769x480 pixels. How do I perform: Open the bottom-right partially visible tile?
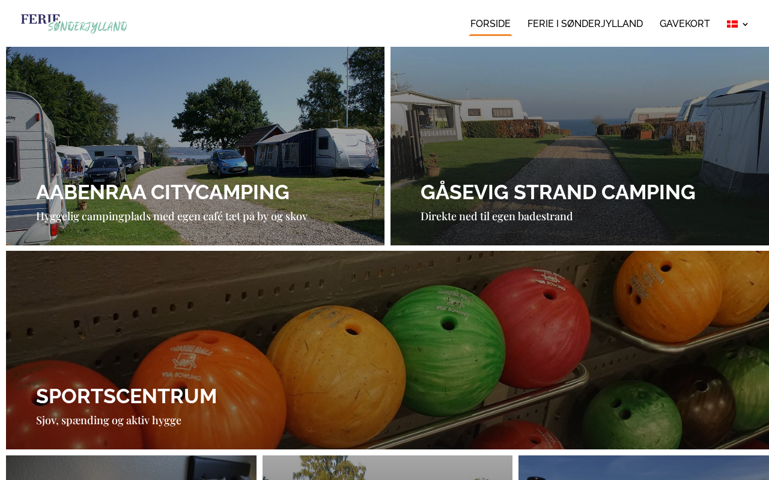[x=643, y=468]
